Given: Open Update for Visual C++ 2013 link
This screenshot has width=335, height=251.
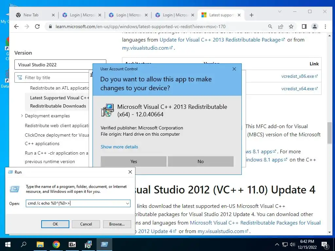Looking at the screenshot, I should pos(222,40).
